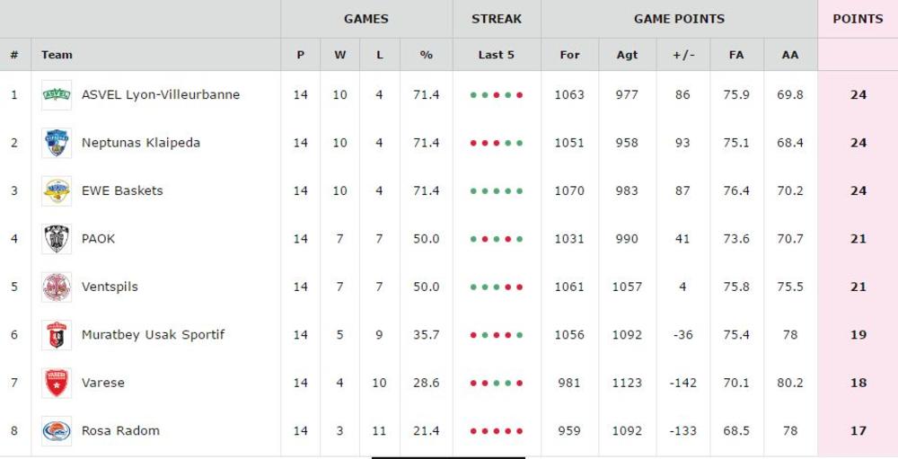Image resolution: width=898 pixels, height=459 pixels.
Task: Open the ASVEL Lyon-Villeurbanne team name link
Action: [x=161, y=94]
